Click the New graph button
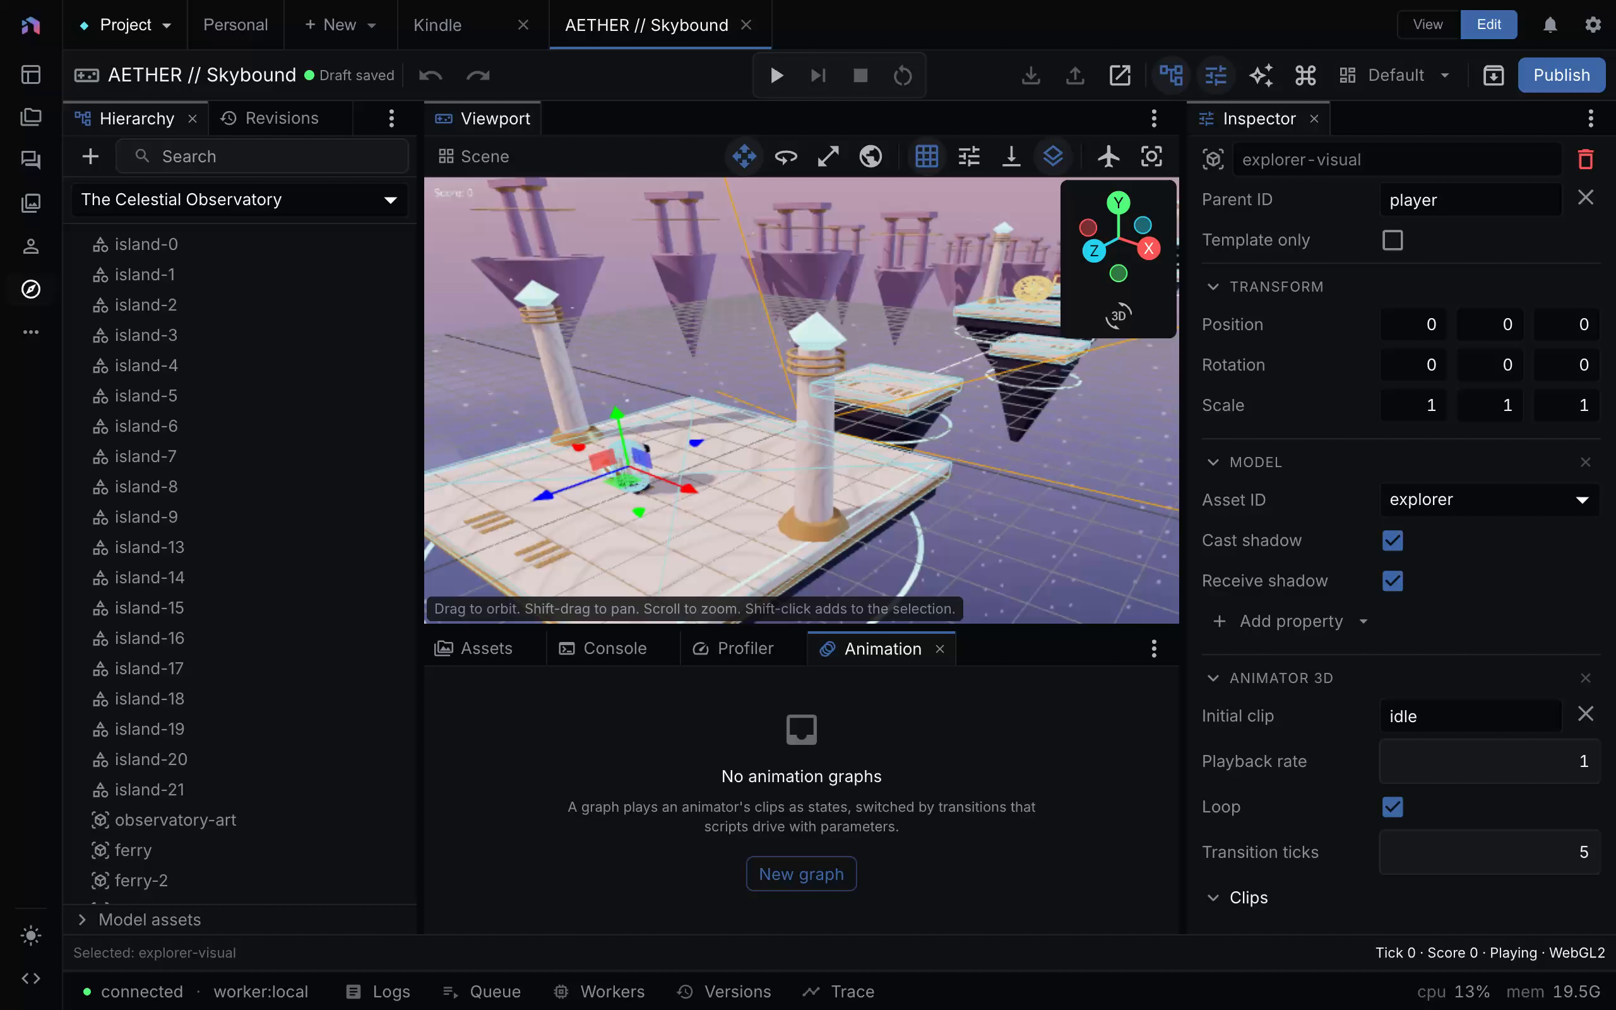The height and width of the screenshot is (1010, 1616). coord(801,874)
